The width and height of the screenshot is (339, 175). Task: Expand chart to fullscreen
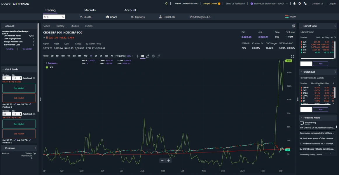point(292,56)
